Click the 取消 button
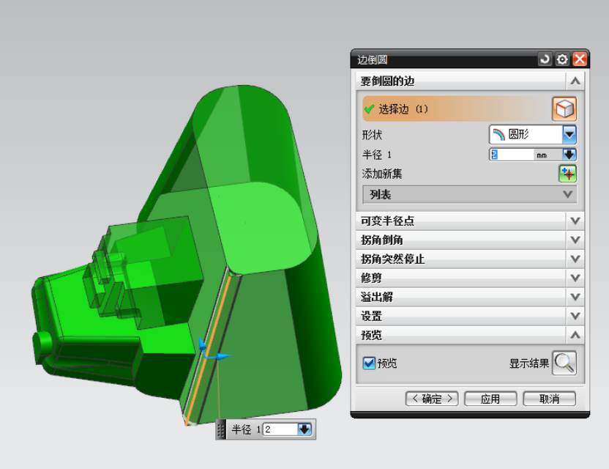The width and height of the screenshot is (609, 469). pos(549,399)
